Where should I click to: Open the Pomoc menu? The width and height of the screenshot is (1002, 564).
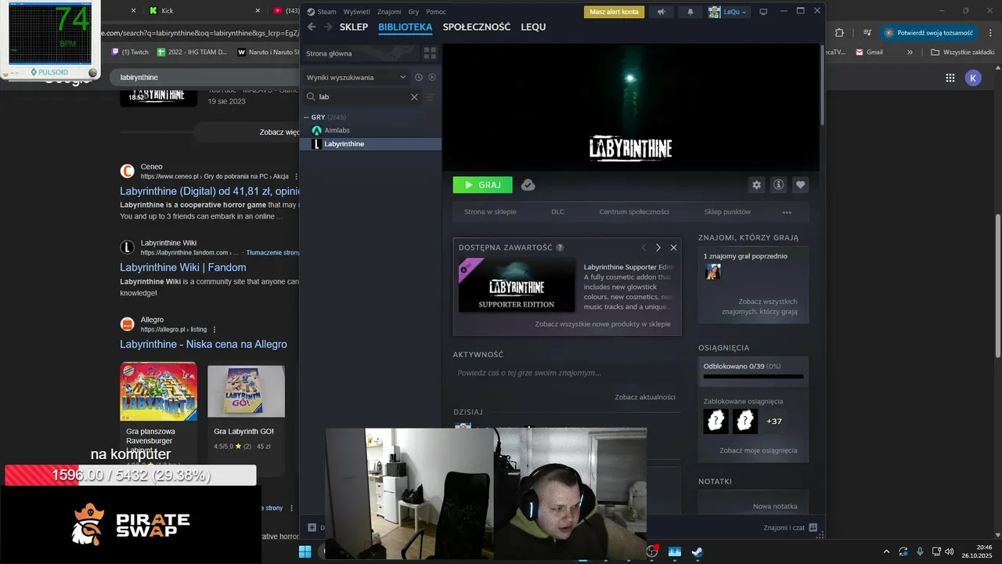click(x=436, y=12)
